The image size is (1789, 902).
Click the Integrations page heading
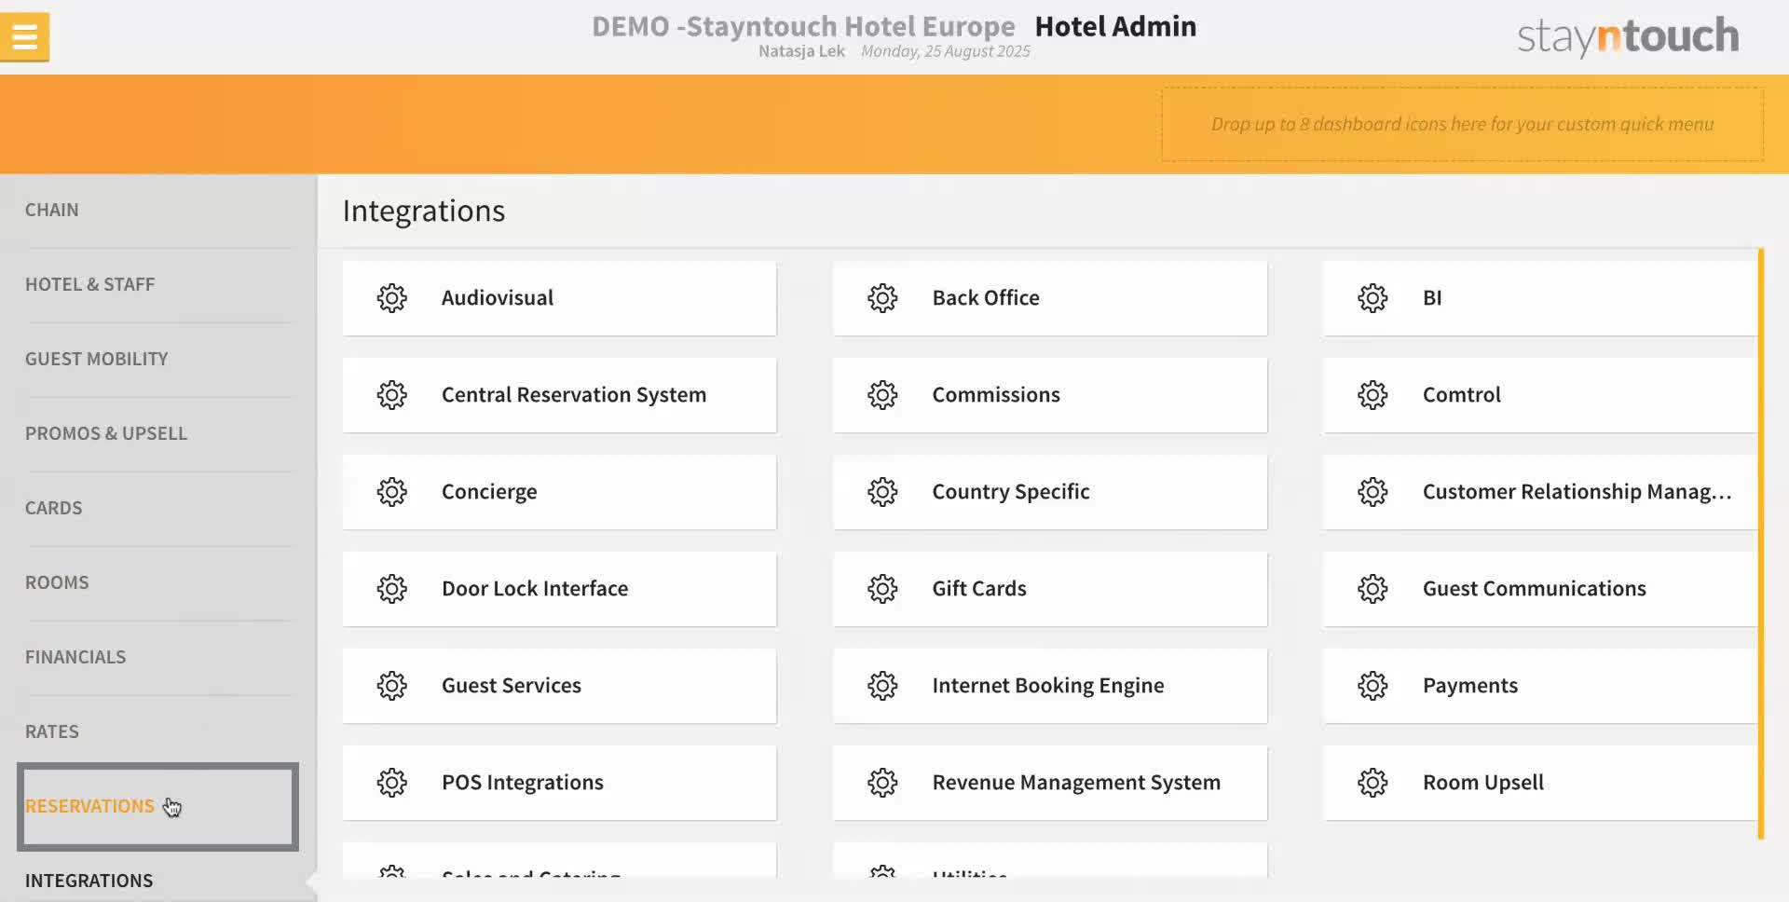pos(424,211)
